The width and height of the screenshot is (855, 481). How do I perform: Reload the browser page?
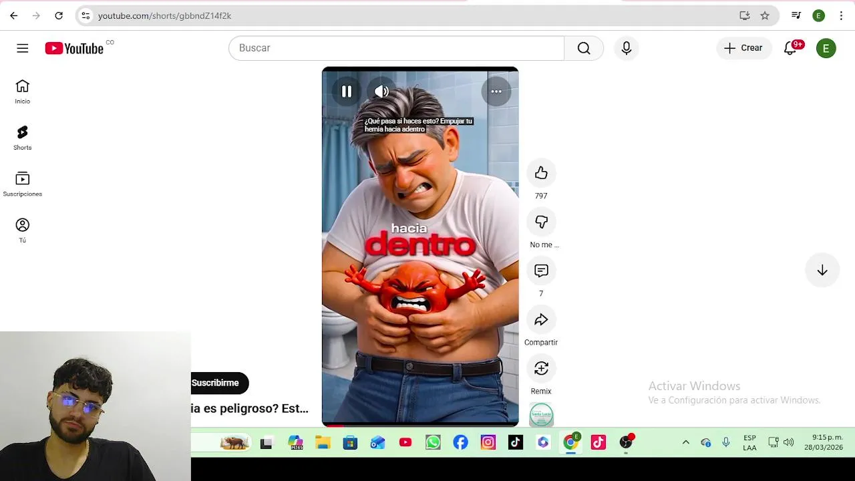(x=59, y=15)
